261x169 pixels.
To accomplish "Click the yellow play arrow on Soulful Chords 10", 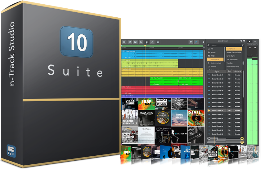I will click(209, 110).
